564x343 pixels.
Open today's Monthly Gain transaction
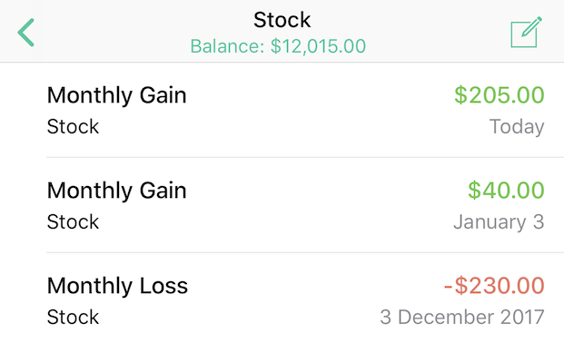point(282,110)
